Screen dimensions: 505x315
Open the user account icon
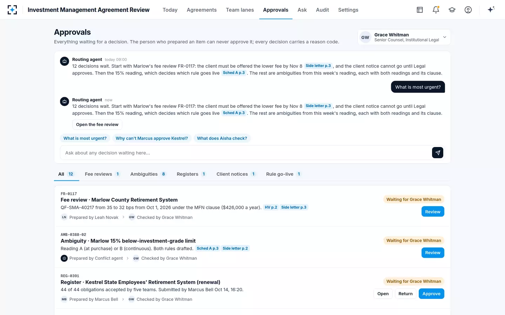pos(468,10)
